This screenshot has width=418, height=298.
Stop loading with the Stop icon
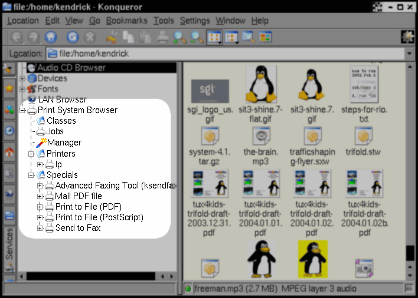pyautogui.click(x=90, y=37)
